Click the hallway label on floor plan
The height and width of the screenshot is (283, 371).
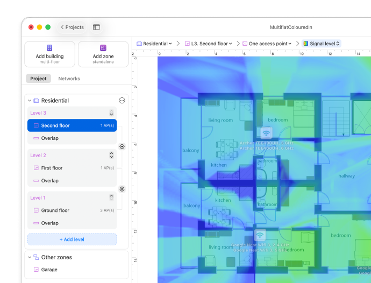click(346, 176)
